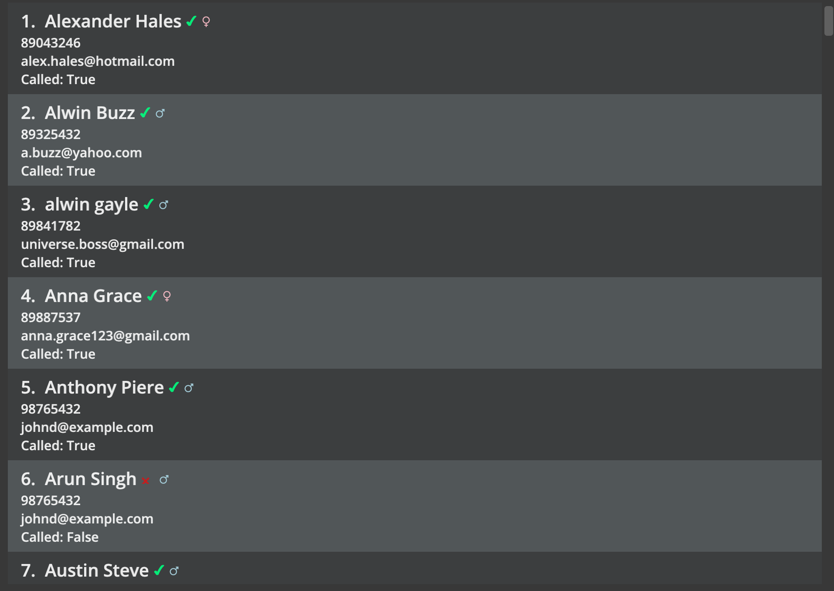Select the Alwin Buzz contact name
The height and width of the screenshot is (591, 834).
coord(90,113)
